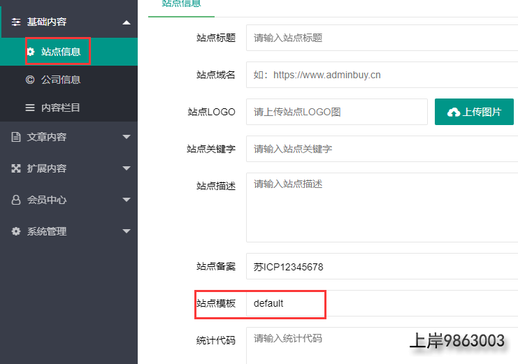518x364 pixels.
Task: Select the 文章内容 menu heading
Action: [x=69, y=137]
